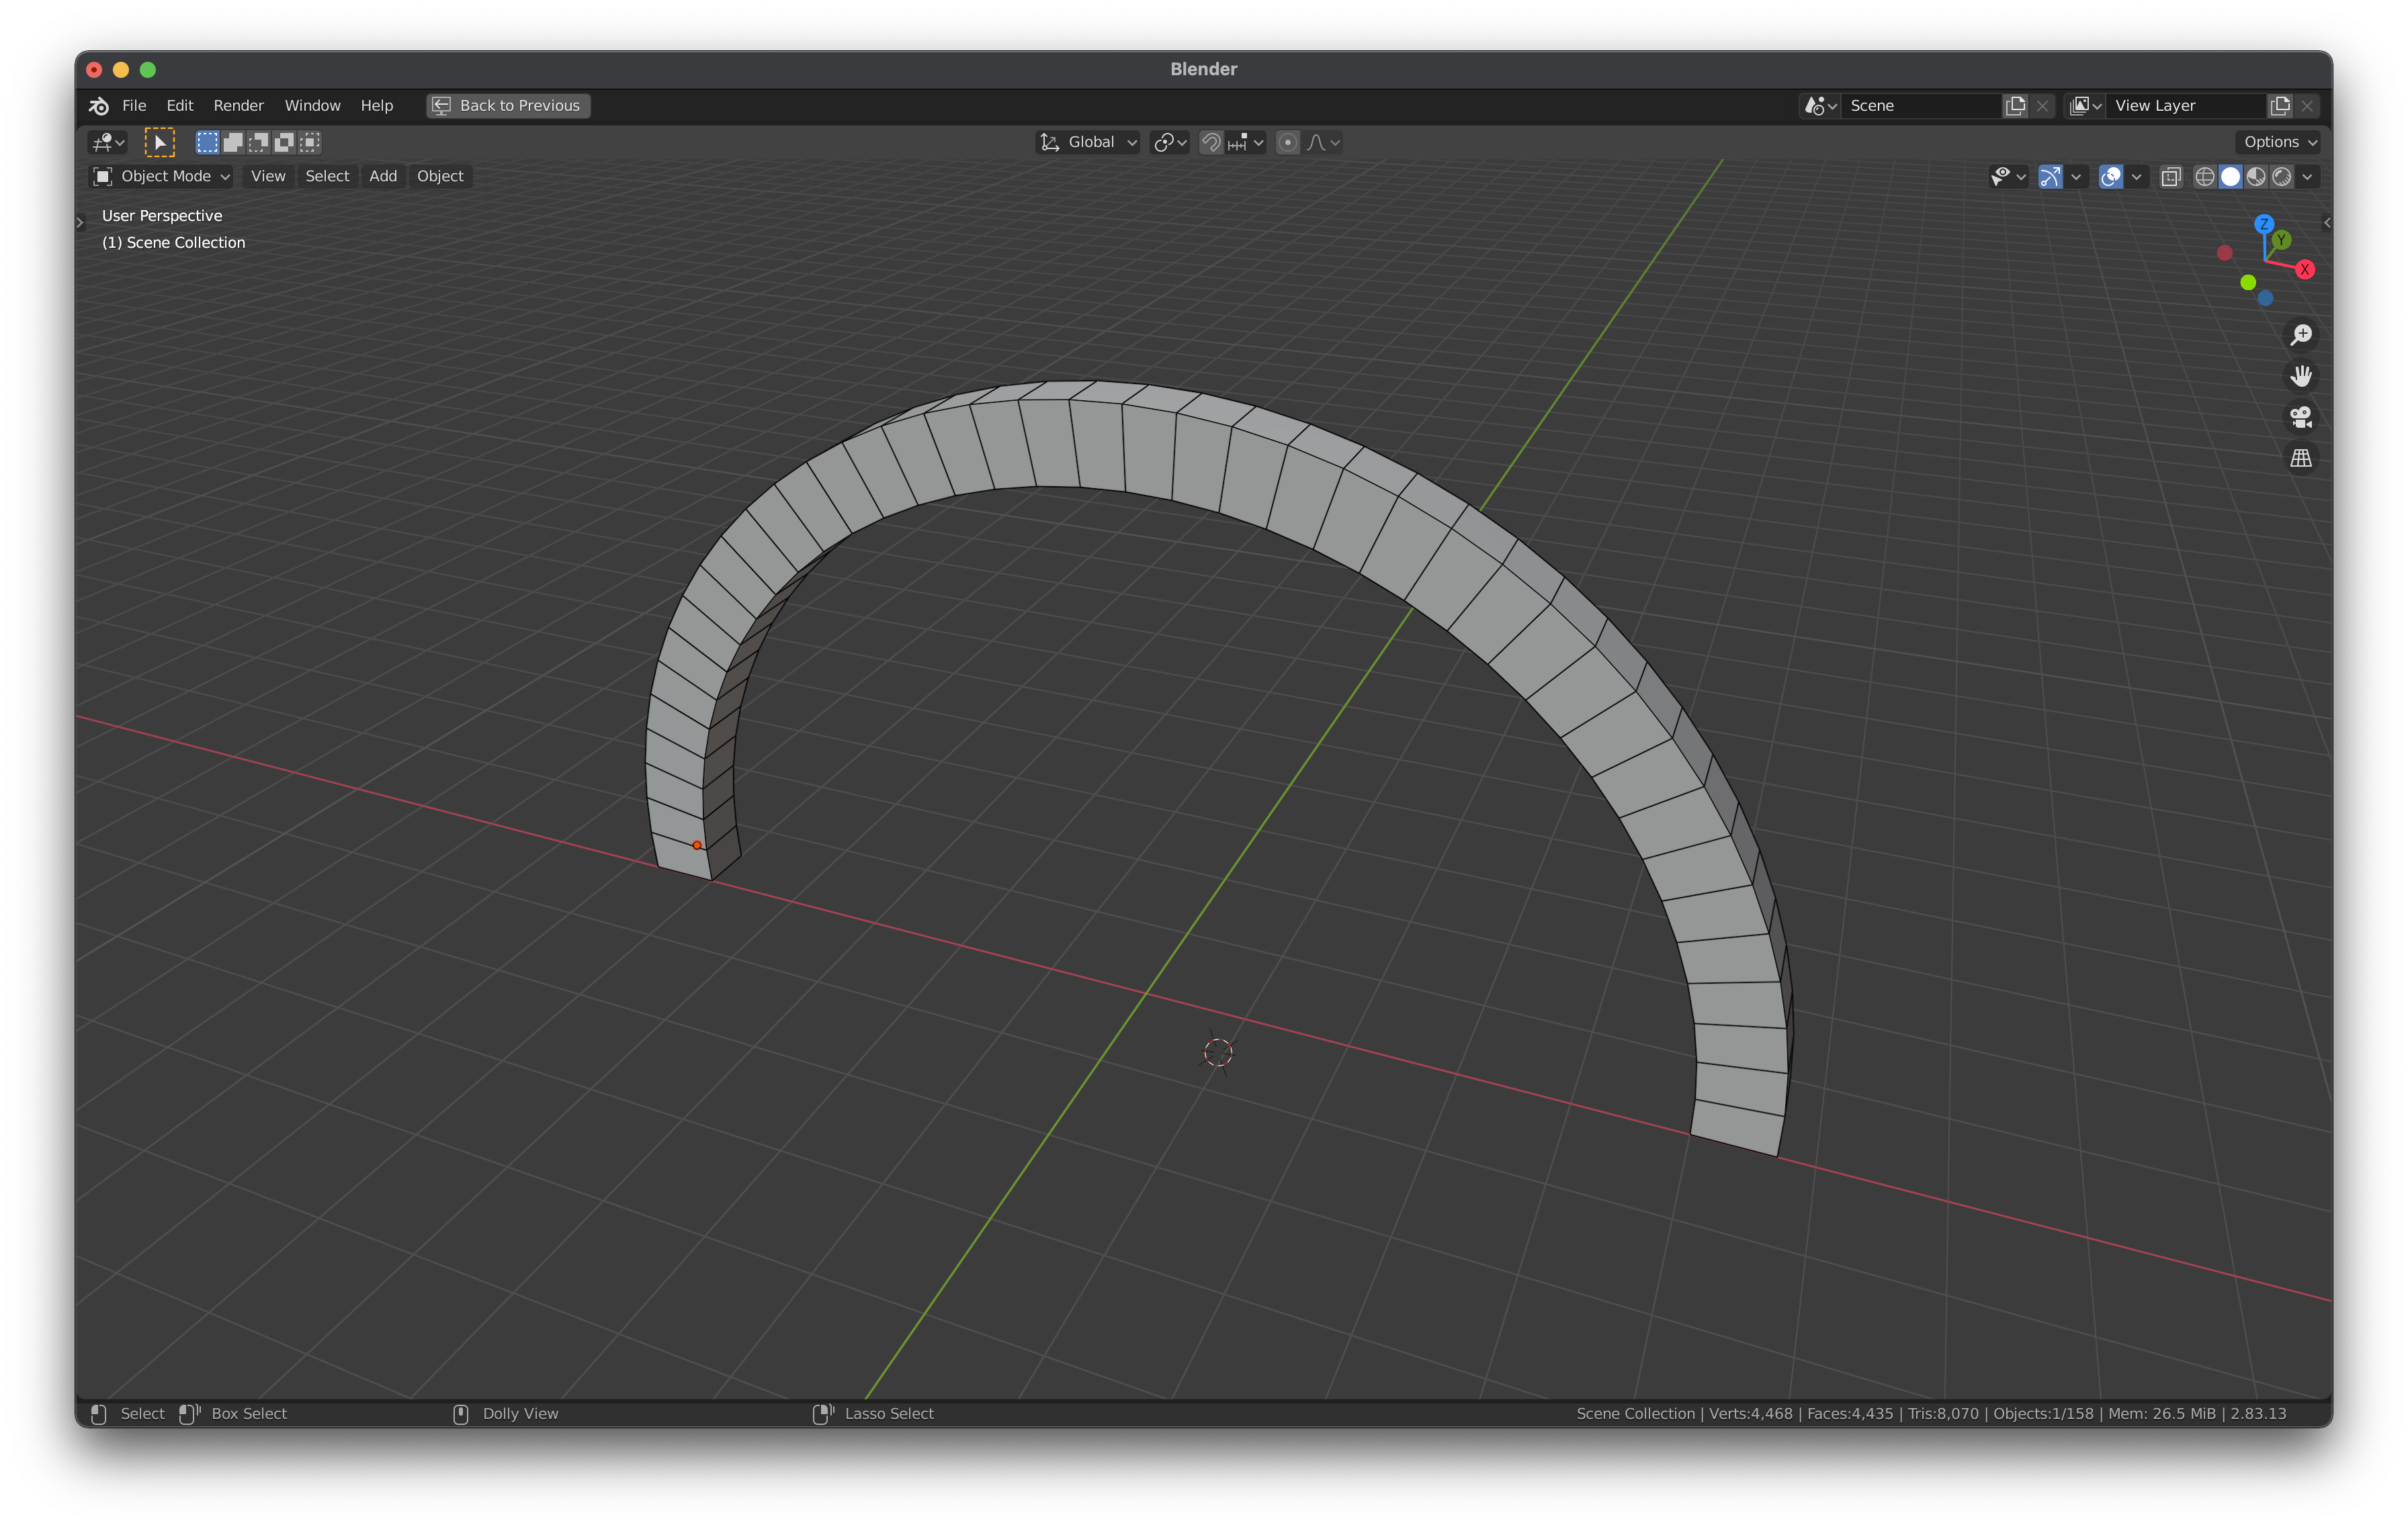
Task: Select the Tweak select tool arrow icon
Action: pyautogui.click(x=160, y=143)
